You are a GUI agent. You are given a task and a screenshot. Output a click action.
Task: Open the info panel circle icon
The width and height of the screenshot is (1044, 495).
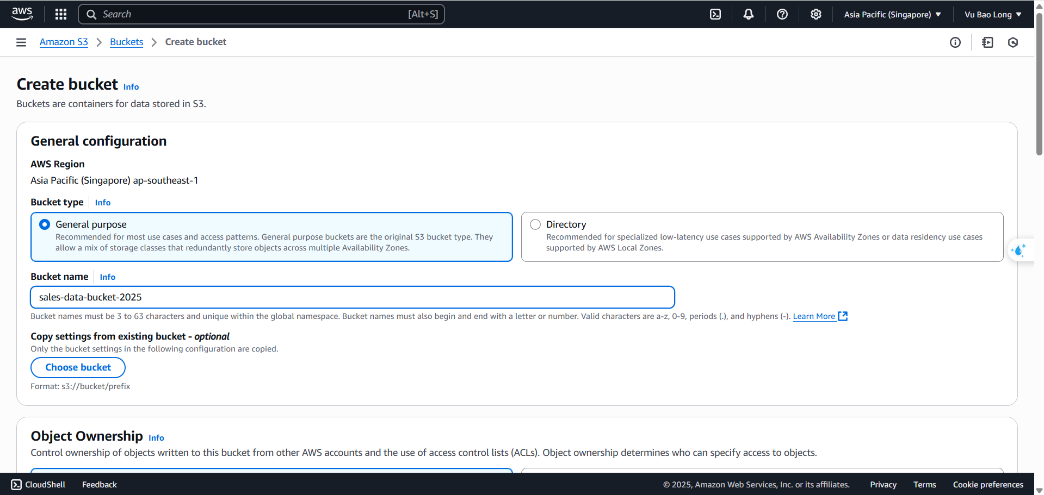[955, 42]
